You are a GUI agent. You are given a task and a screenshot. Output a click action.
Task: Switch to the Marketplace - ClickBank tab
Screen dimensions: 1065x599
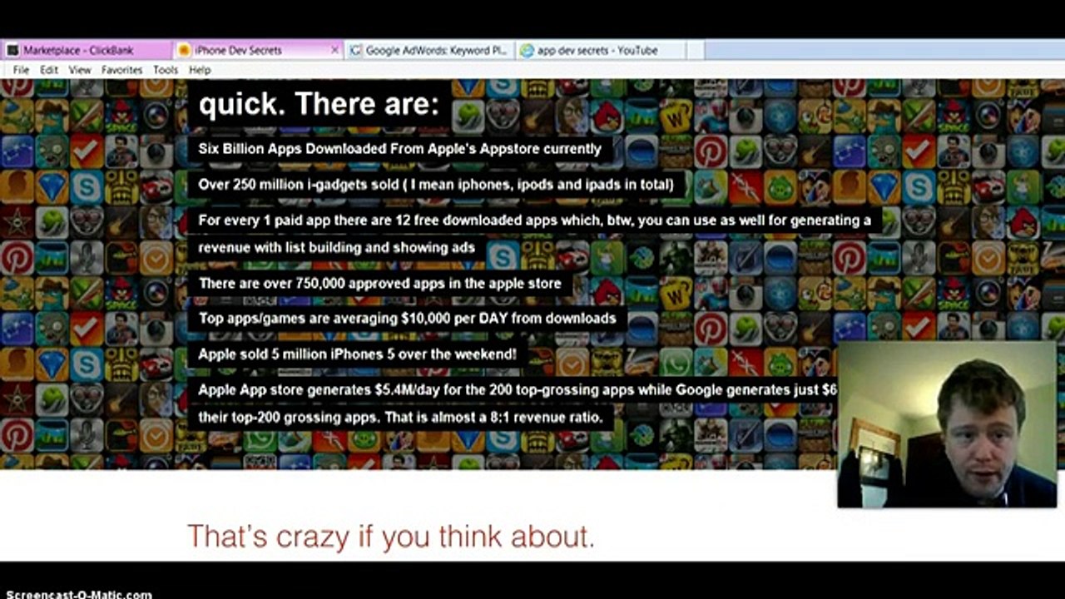(x=87, y=50)
